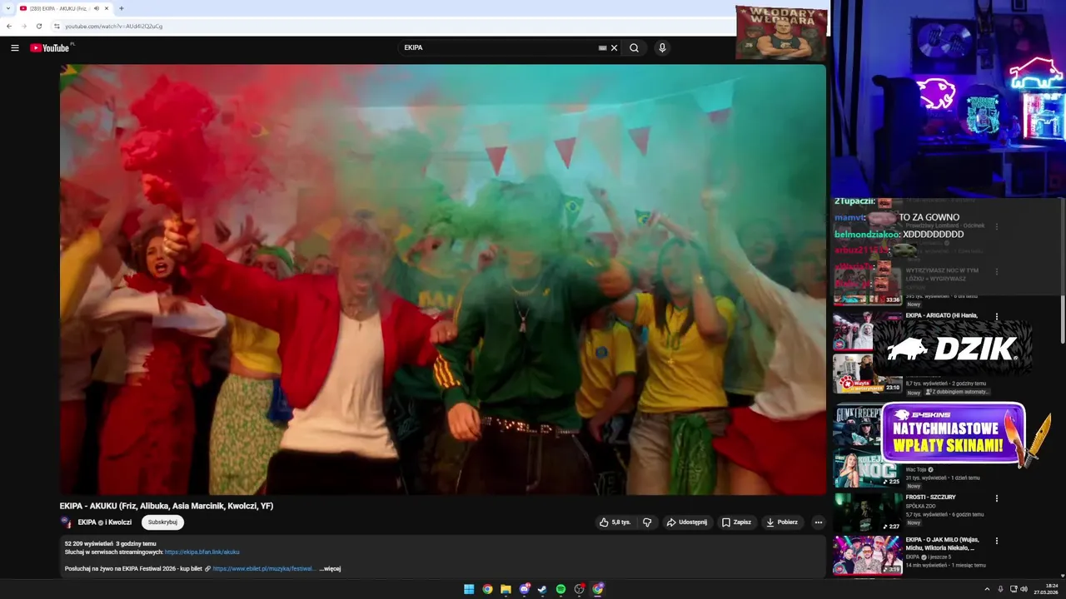Open OBS Studio from the taskbar
The image size is (1066, 599).
pyautogui.click(x=580, y=589)
